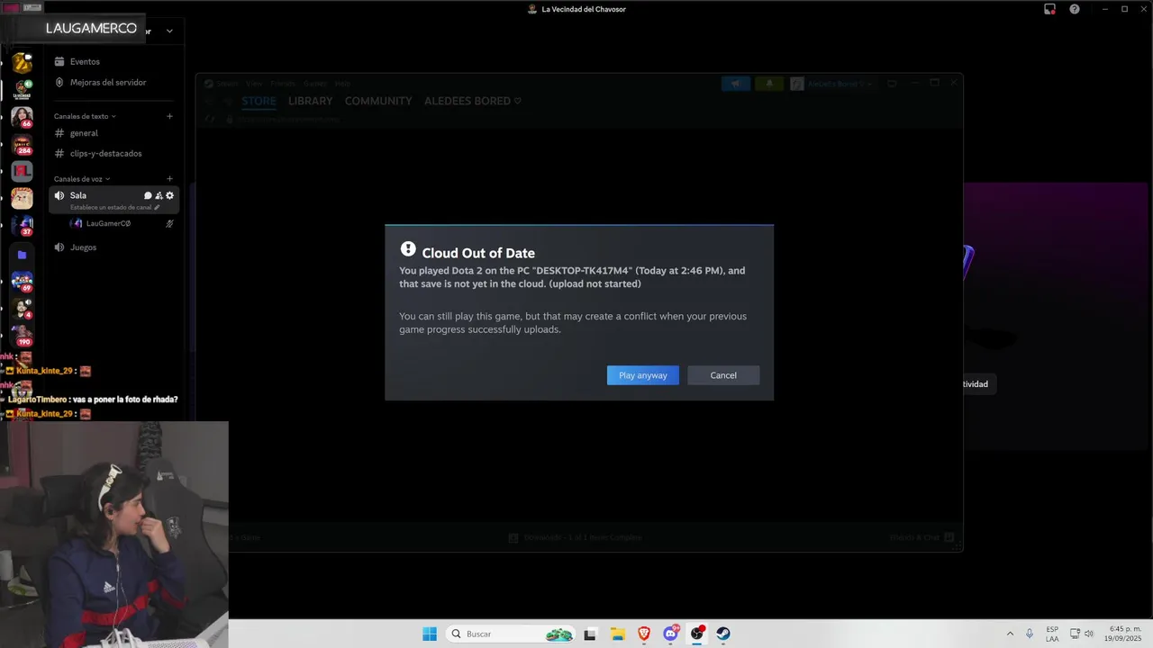
Task: Open La Vecindad server icon
Action: [x=22, y=90]
